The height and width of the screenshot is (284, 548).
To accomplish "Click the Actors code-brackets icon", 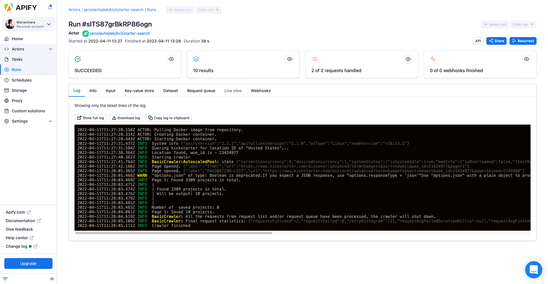I will coord(7,49).
